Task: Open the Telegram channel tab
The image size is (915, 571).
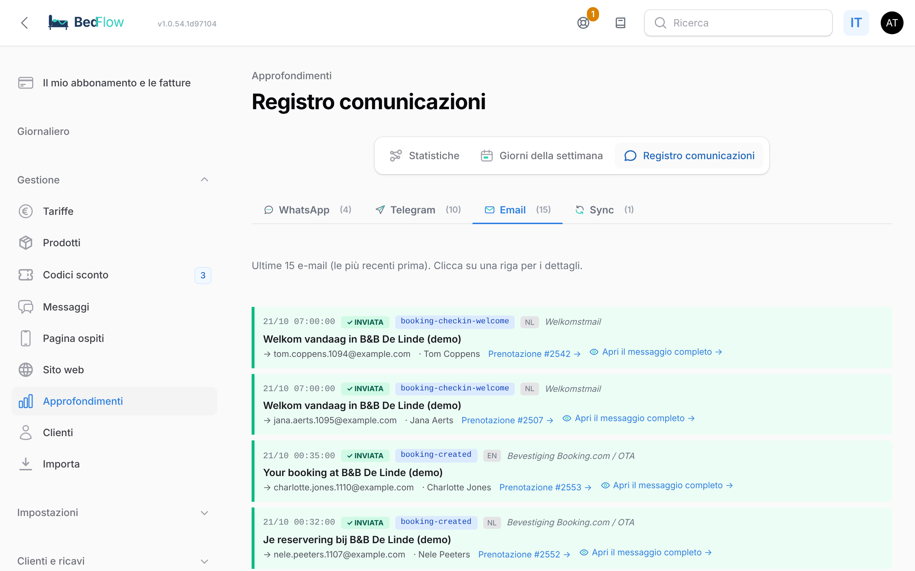Action: [x=418, y=210]
